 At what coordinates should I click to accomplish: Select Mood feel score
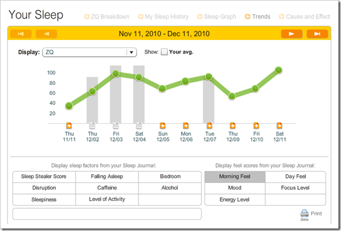[x=235, y=188]
